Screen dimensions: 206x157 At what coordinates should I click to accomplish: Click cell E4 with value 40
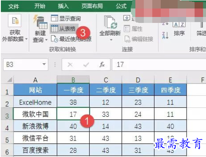pyautogui.click(x=170, y=126)
